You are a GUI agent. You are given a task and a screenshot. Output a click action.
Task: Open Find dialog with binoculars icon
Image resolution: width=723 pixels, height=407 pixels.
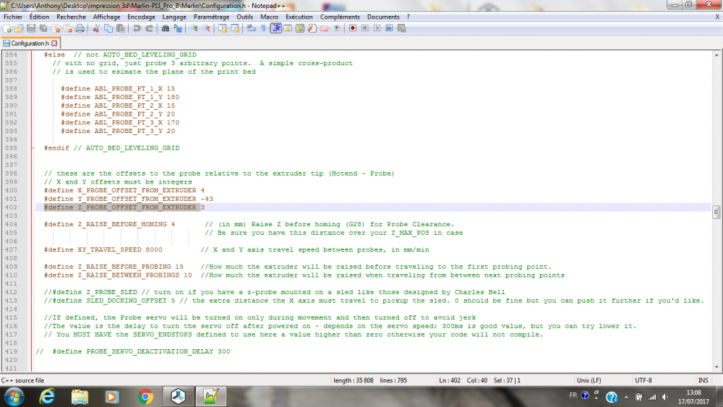165,29
